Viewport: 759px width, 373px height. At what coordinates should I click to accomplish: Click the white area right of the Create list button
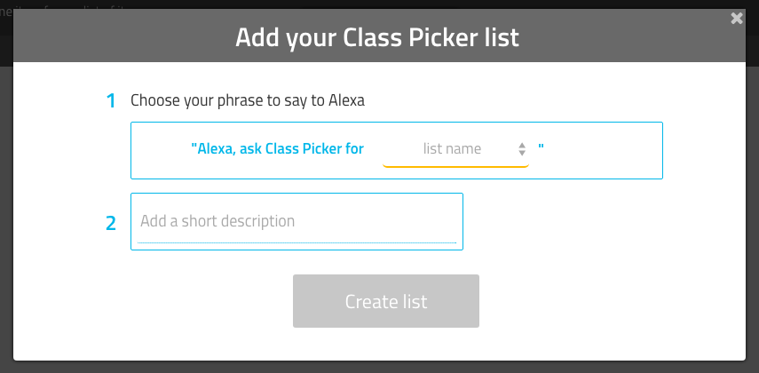click(613, 301)
